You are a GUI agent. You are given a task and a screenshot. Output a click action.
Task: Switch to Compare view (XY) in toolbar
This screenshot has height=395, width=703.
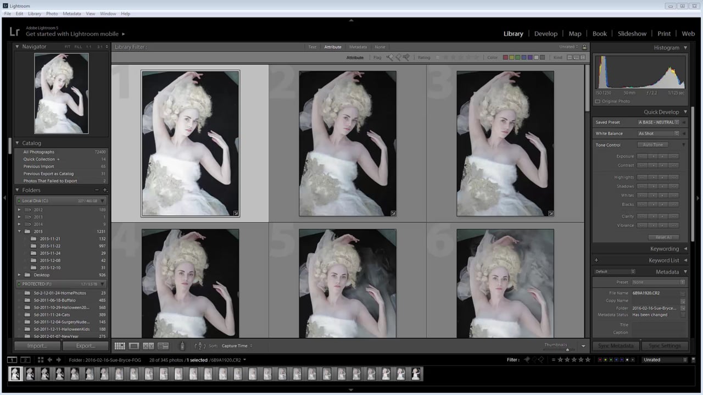click(x=148, y=346)
